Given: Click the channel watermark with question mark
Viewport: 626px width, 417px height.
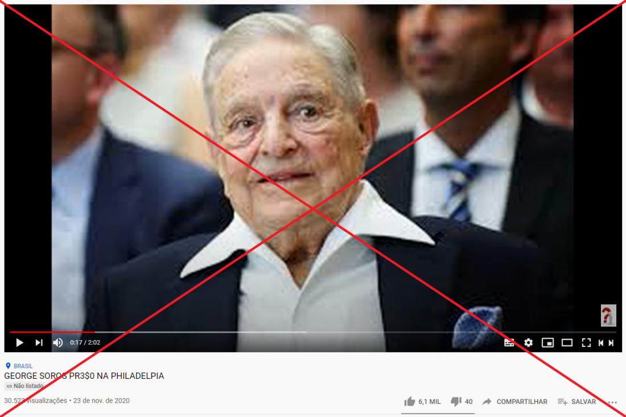Looking at the screenshot, I should (608, 316).
